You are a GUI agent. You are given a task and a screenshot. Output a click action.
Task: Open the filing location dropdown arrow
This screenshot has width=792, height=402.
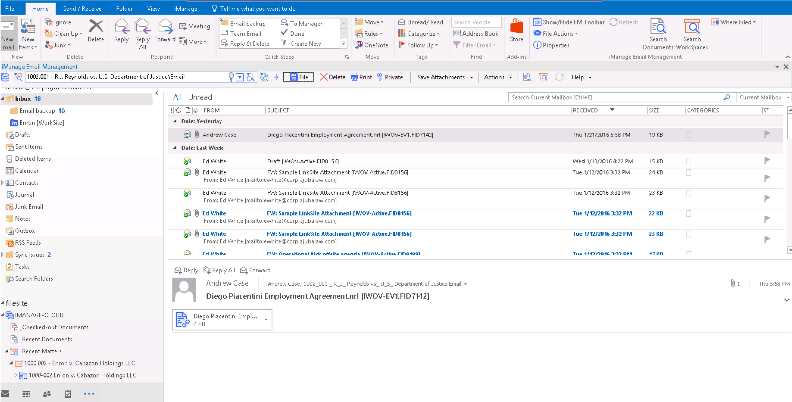coord(240,77)
